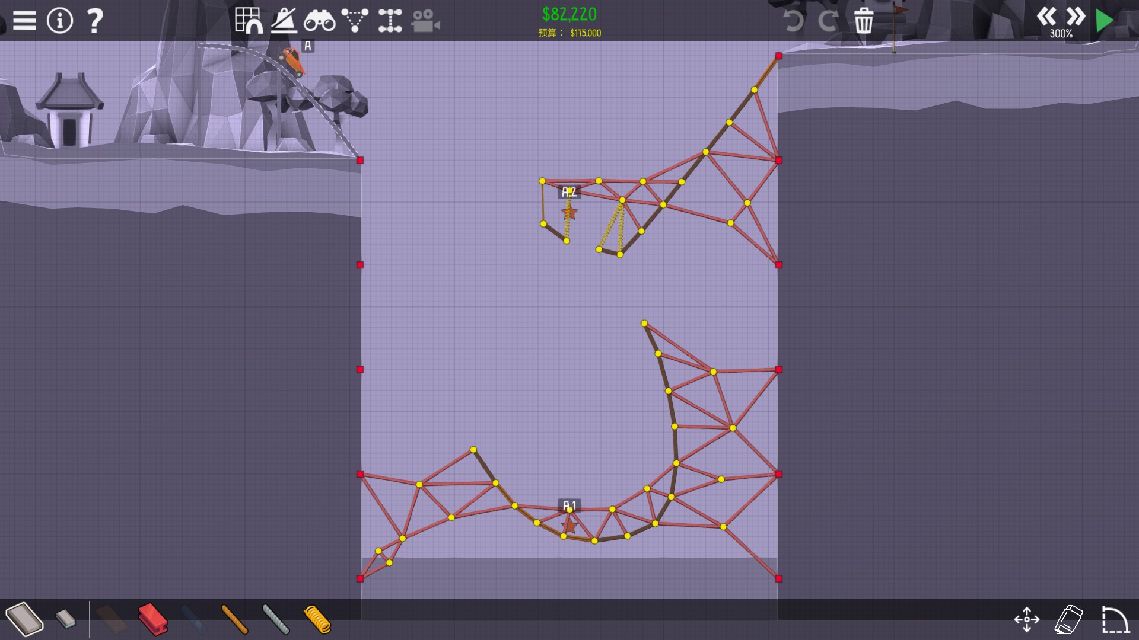Click the trash can delete icon

(x=863, y=21)
